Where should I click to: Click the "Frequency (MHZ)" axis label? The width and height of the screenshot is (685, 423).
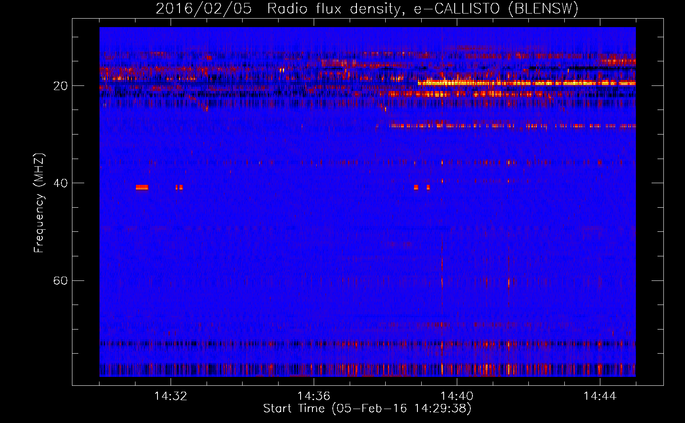39,203
